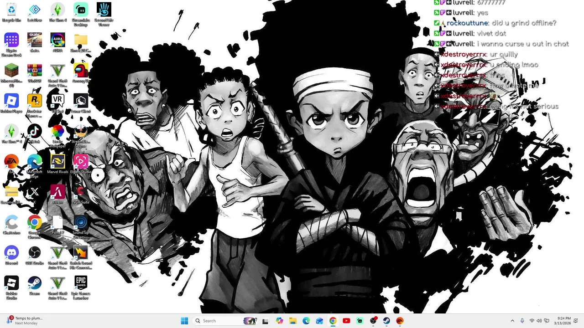
Task: Expand the hidden system tray icons
Action: pyautogui.click(x=512, y=321)
